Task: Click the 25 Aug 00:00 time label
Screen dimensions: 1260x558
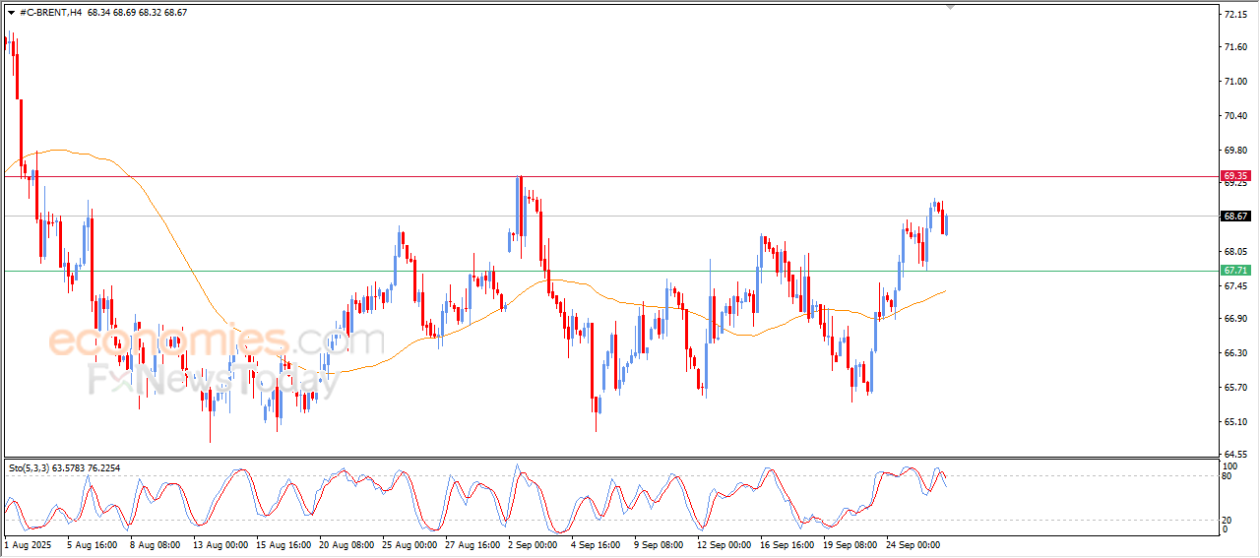Action: (409, 543)
